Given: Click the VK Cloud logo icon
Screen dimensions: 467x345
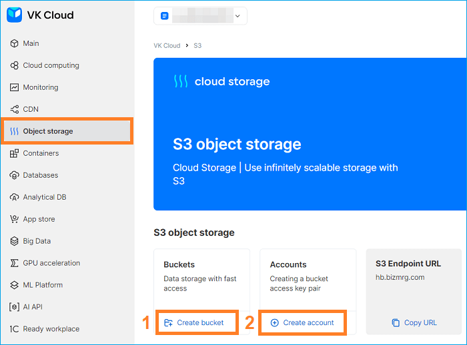Looking at the screenshot, I should pos(14,15).
